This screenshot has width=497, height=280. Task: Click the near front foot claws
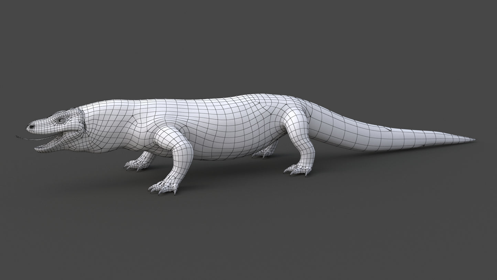click(162, 189)
